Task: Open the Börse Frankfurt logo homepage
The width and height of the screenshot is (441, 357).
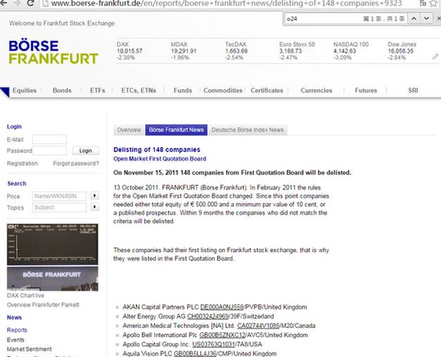Action: click(x=53, y=52)
